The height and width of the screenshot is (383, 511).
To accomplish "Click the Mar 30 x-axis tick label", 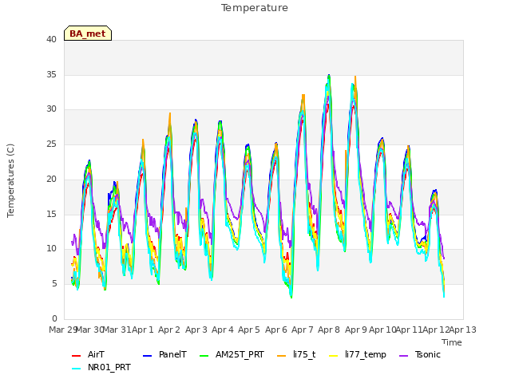I will (x=89, y=330).
